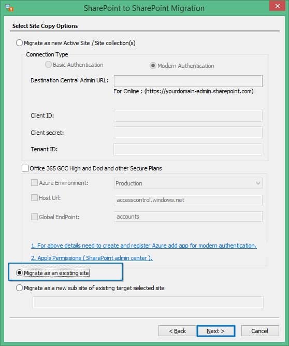The height and width of the screenshot is (346, 289).
Task: Close the SharePoint to SharePoint Migration dialog
Action: coord(277,6)
